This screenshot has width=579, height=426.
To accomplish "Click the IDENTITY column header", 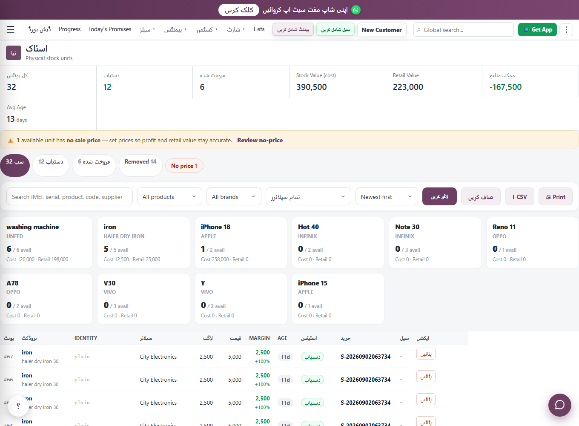I will tap(86, 338).
